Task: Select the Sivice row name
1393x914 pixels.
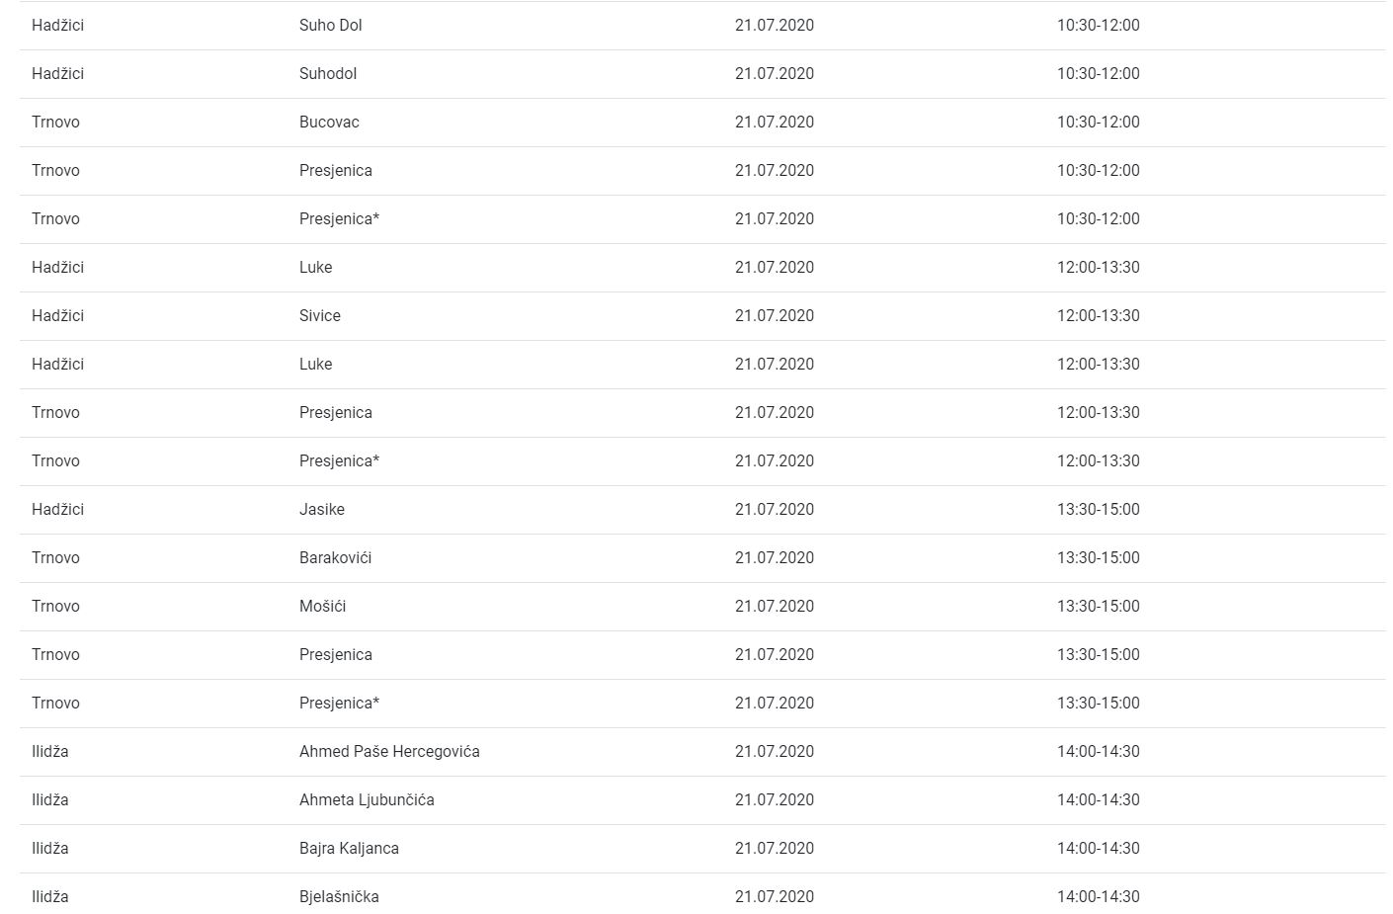Action: (x=319, y=316)
